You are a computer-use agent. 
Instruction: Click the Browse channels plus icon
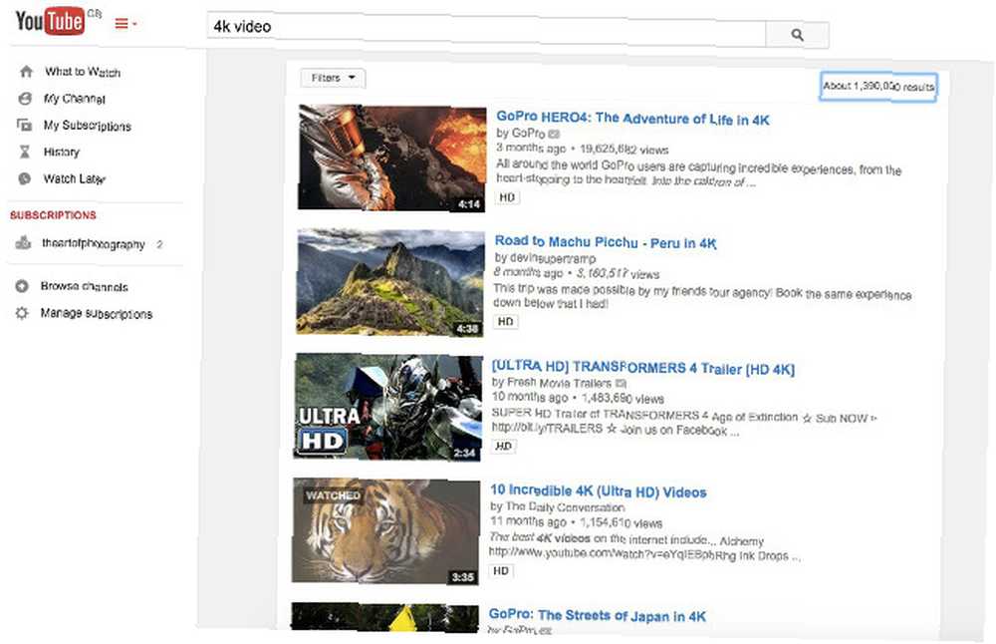(22, 286)
